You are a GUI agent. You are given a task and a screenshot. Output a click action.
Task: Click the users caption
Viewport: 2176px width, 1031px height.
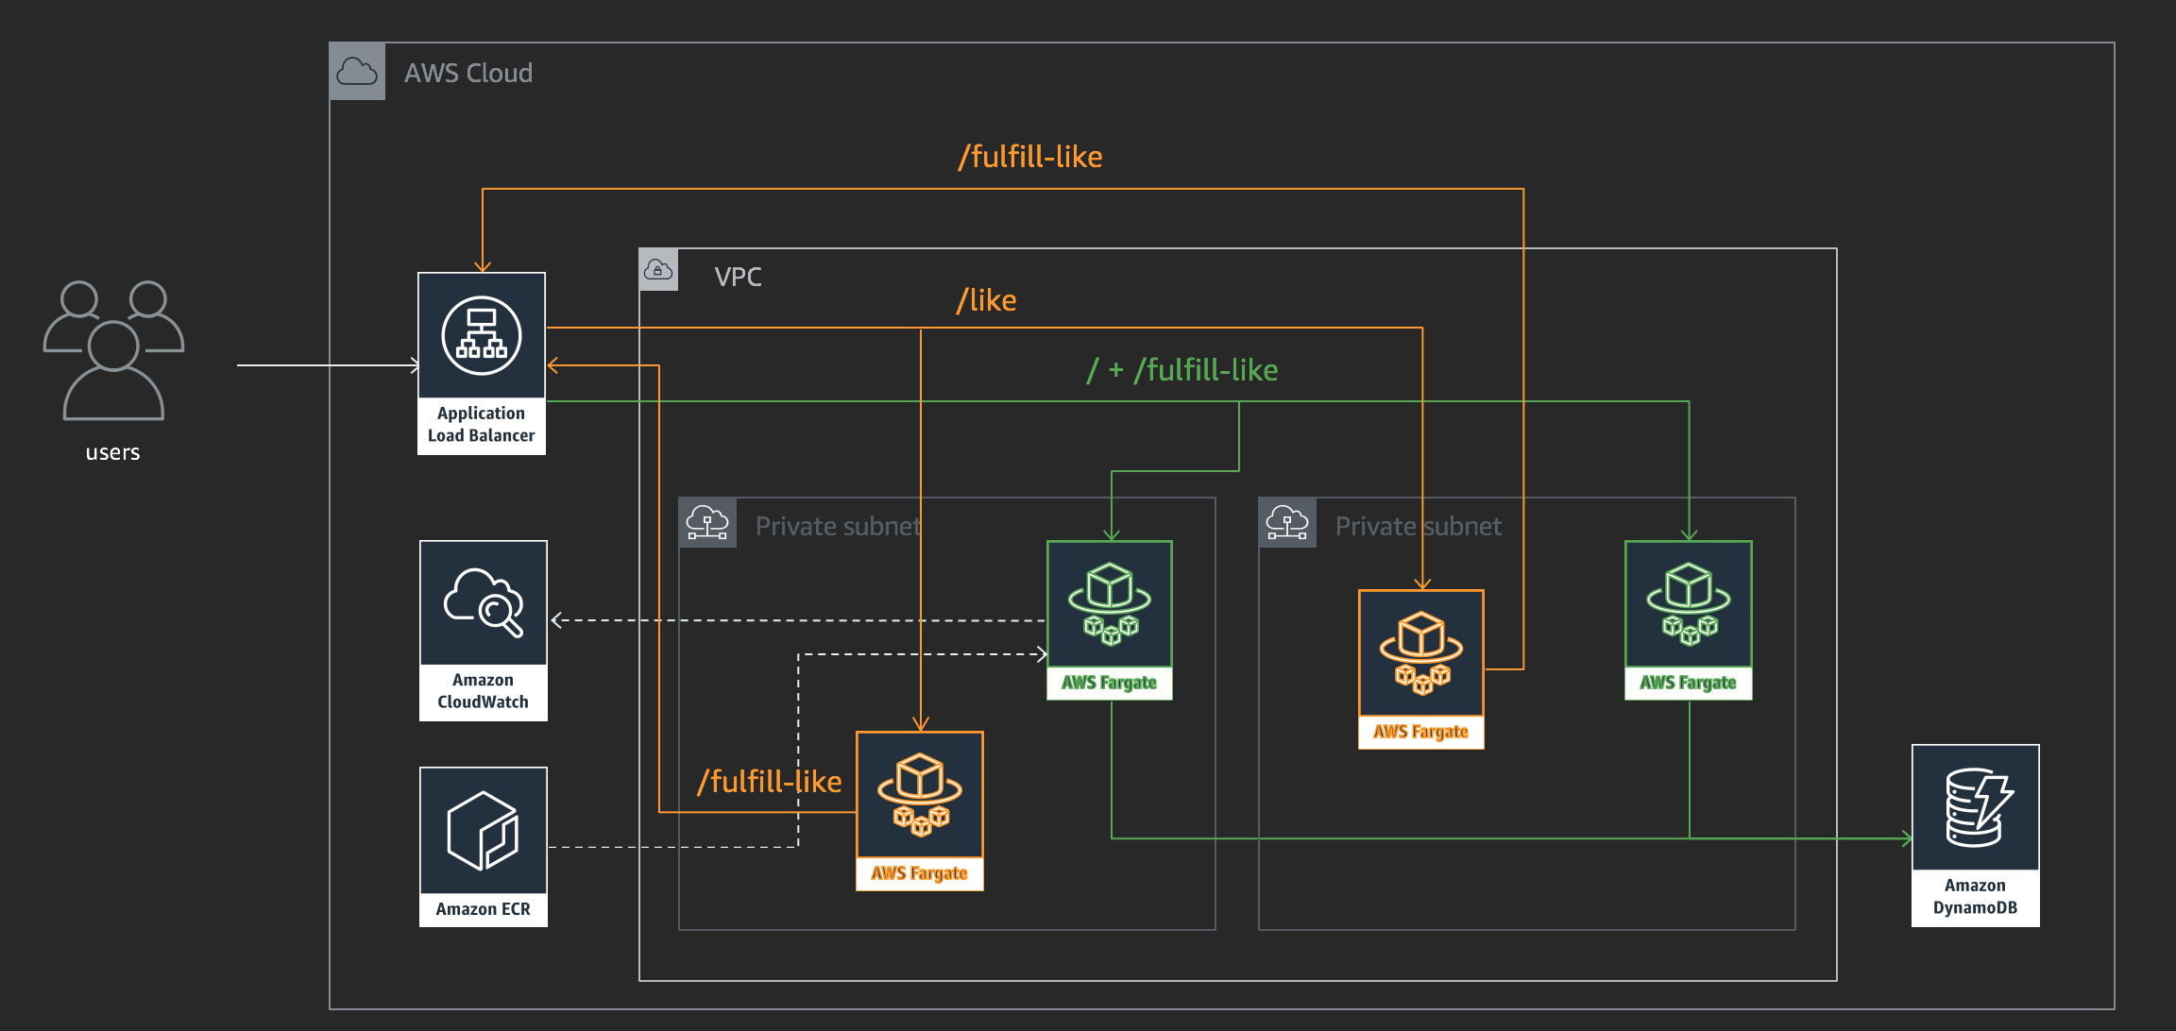112,452
